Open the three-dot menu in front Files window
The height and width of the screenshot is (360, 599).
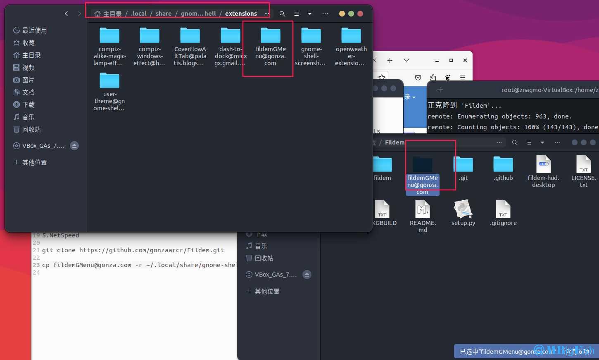325,14
